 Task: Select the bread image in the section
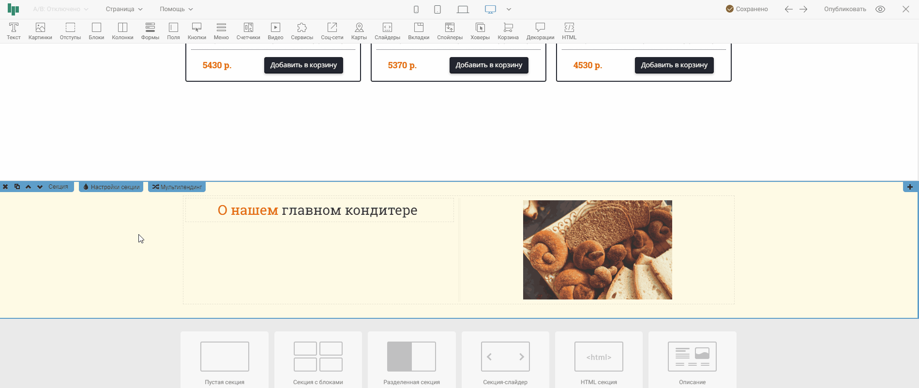pos(597,250)
